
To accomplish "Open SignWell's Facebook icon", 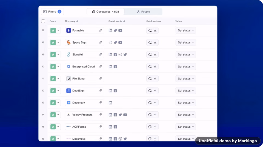I will [x=115, y=54].
